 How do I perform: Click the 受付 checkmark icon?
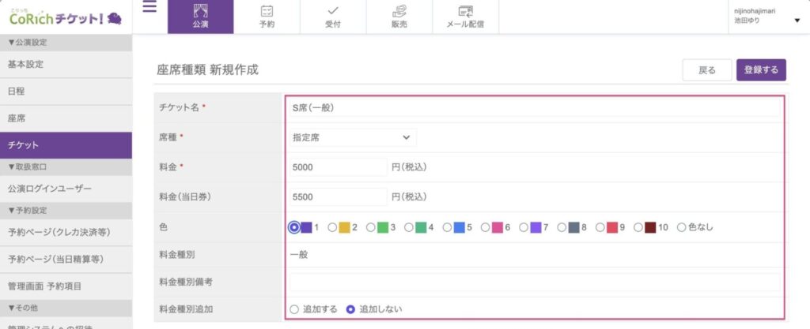(333, 11)
